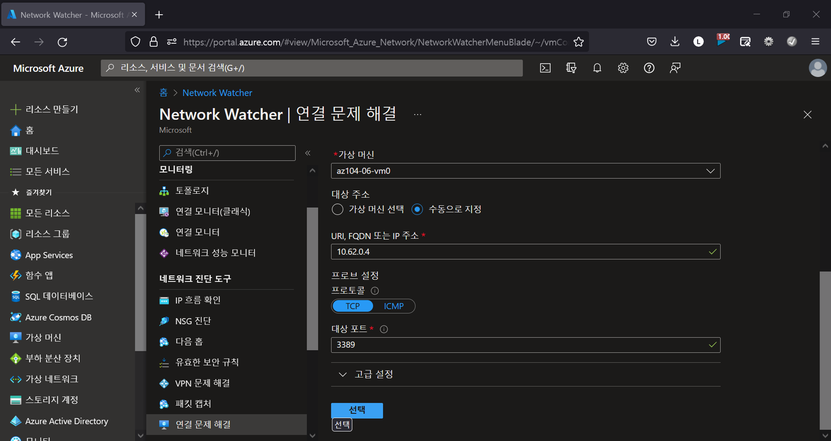Click protocol info icon
The width and height of the screenshot is (831, 441).
pos(375,291)
